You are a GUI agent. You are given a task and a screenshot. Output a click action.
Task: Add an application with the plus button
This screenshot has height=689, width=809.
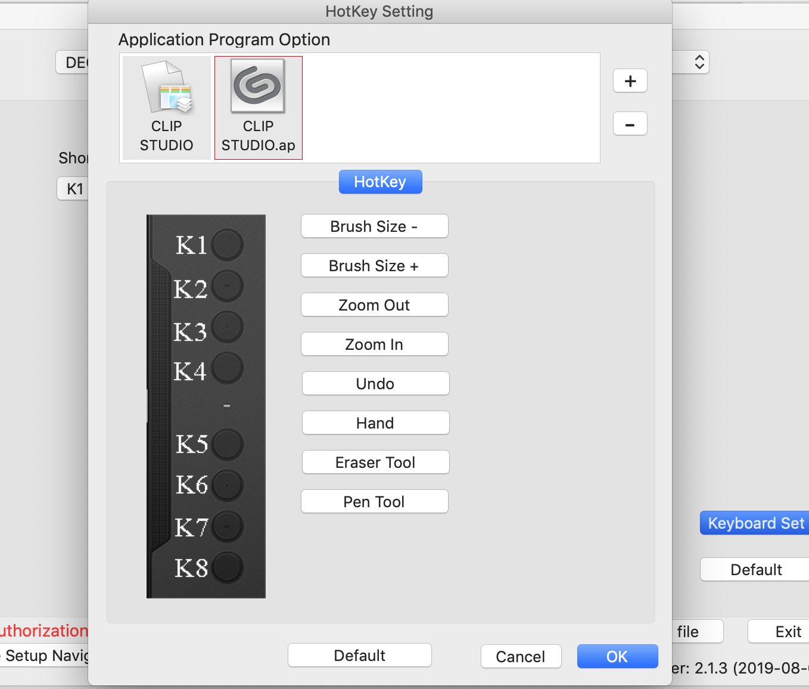630,81
